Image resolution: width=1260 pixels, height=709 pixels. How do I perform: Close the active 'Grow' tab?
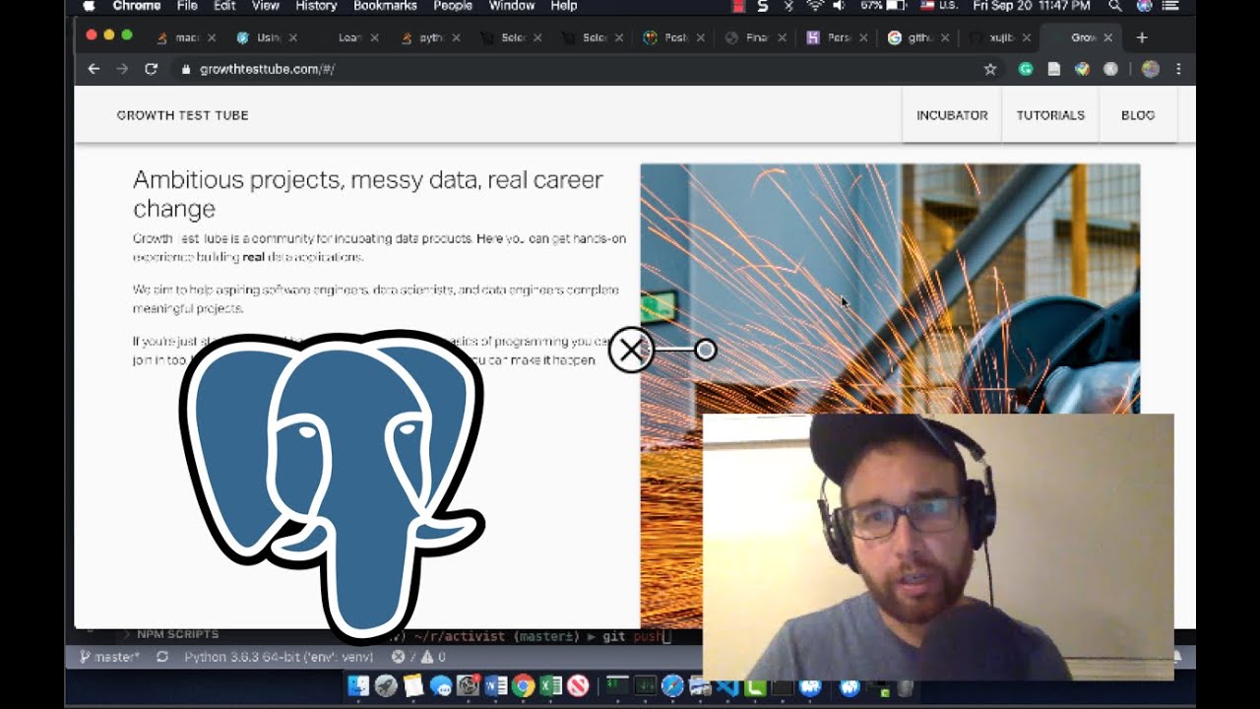tap(1107, 37)
